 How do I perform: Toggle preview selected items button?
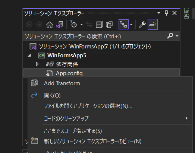[152, 24]
